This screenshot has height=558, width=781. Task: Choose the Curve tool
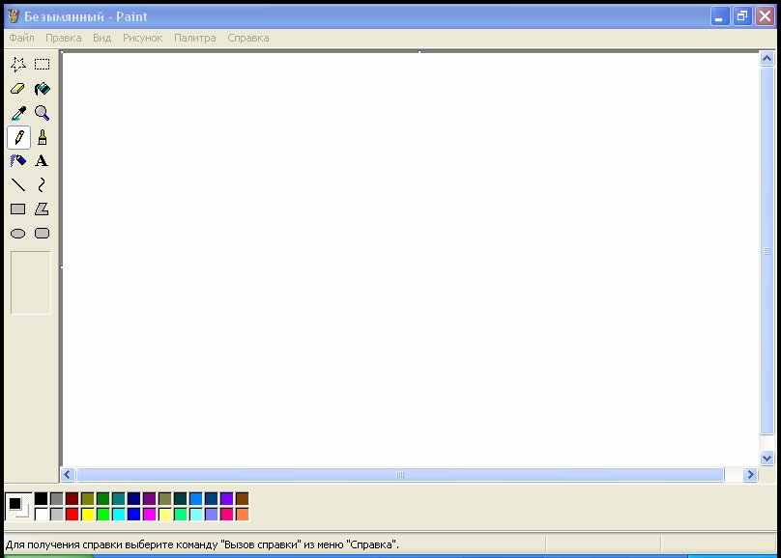[x=43, y=185]
